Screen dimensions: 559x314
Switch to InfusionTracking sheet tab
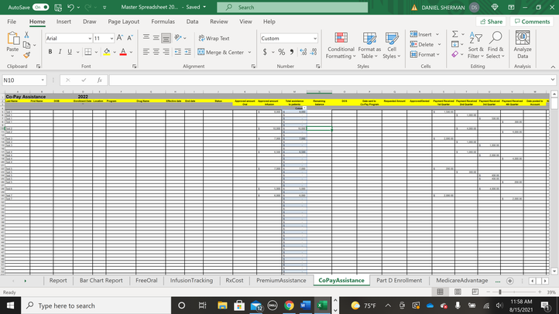point(191,281)
